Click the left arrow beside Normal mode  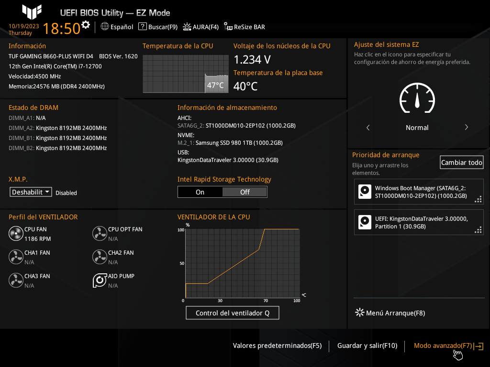(x=368, y=128)
